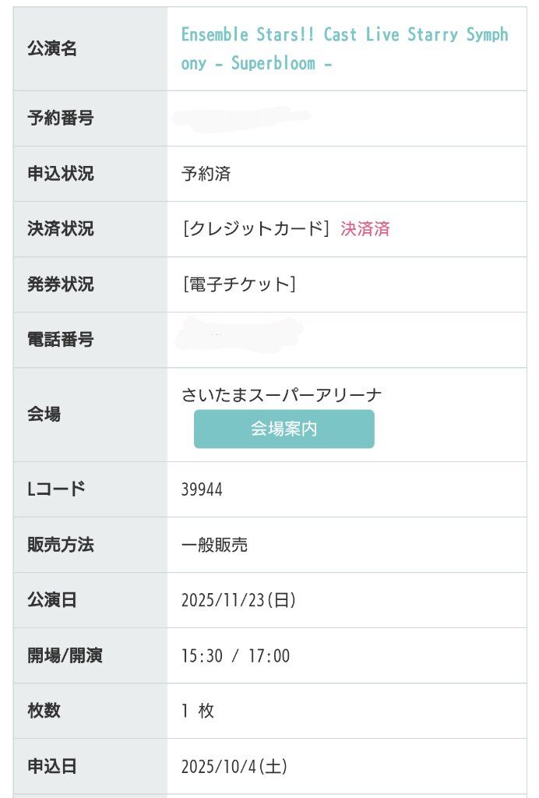
Task: Click the redacted reservation number field
Action: coord(241,118)
